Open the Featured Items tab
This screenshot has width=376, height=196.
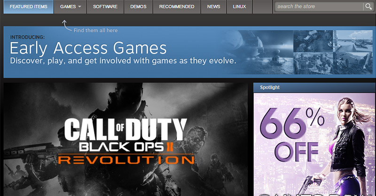28,7
